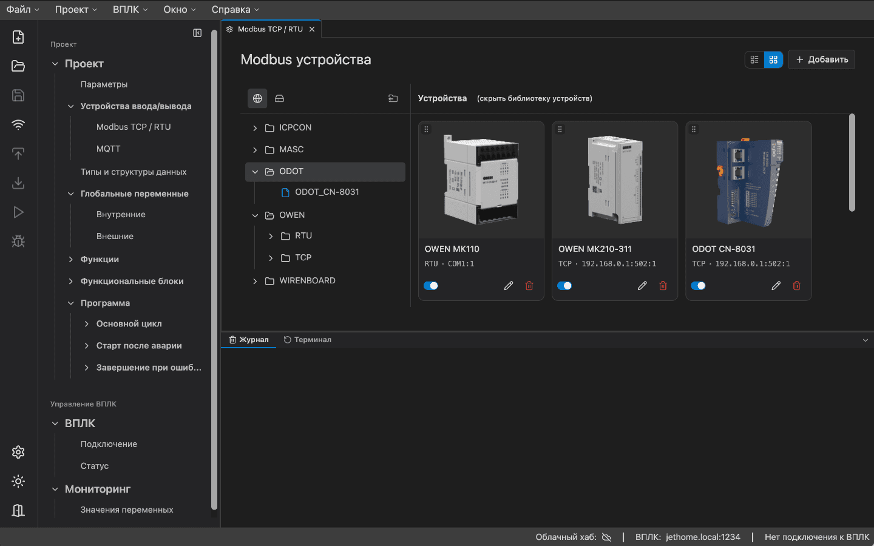Open Параметры in project tree
The height and width of the screenshot is (546, 874).
coord(104,84)
